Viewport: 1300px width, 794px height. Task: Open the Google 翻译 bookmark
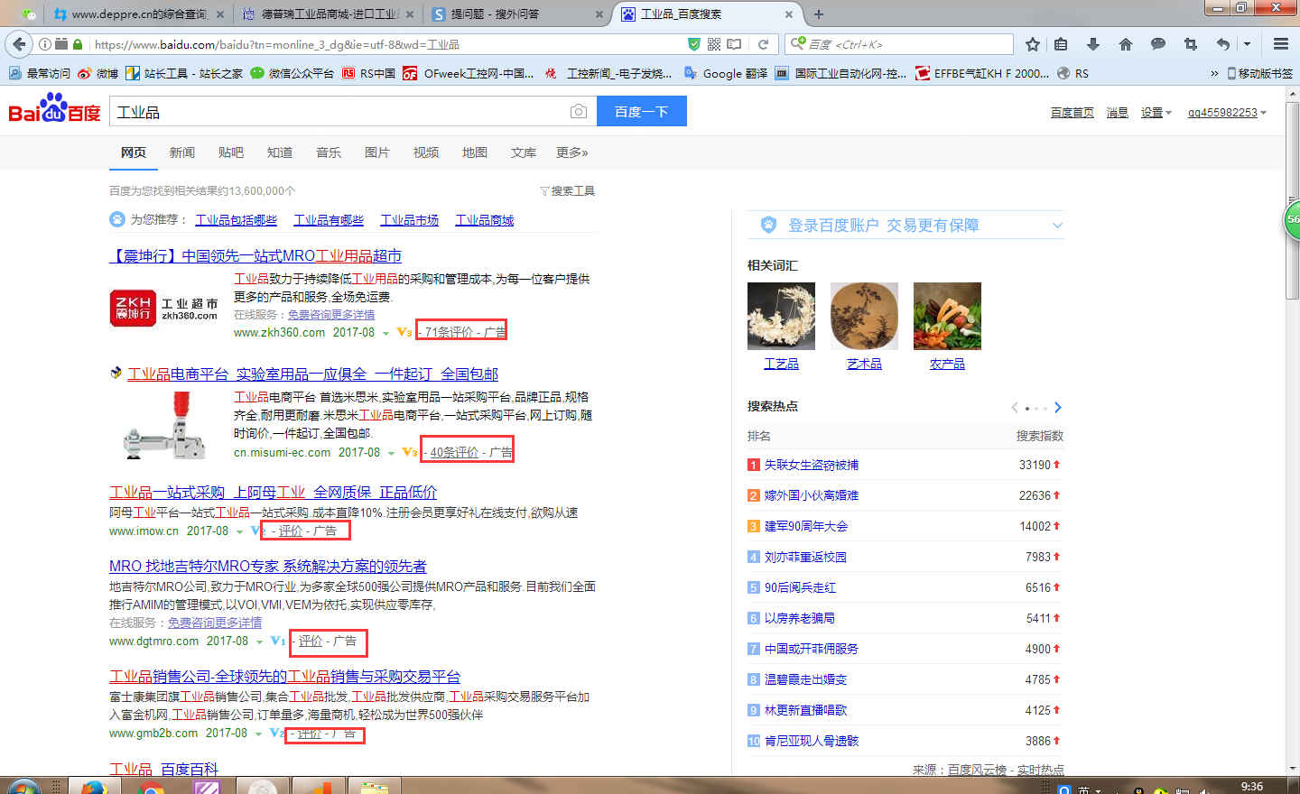click(x=726, y=73)
